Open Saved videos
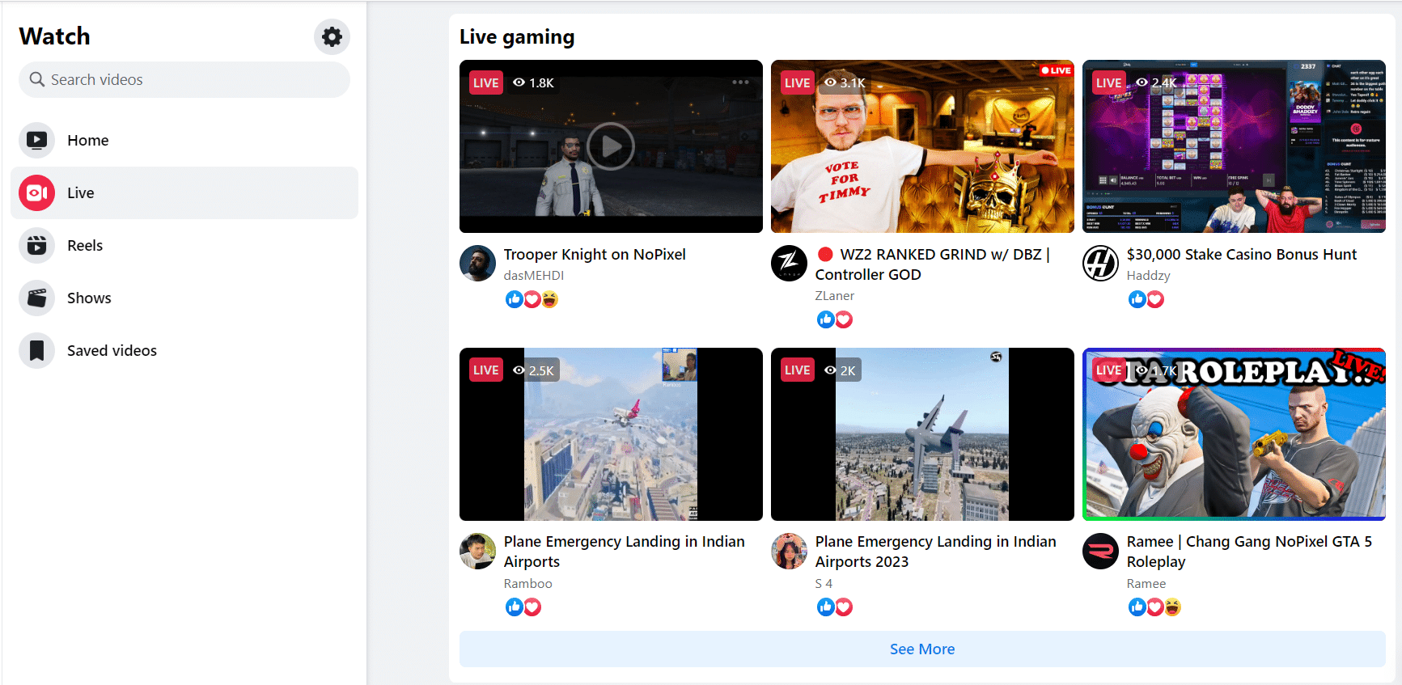Screen dimensions: 1402x685 click(184, 350)
